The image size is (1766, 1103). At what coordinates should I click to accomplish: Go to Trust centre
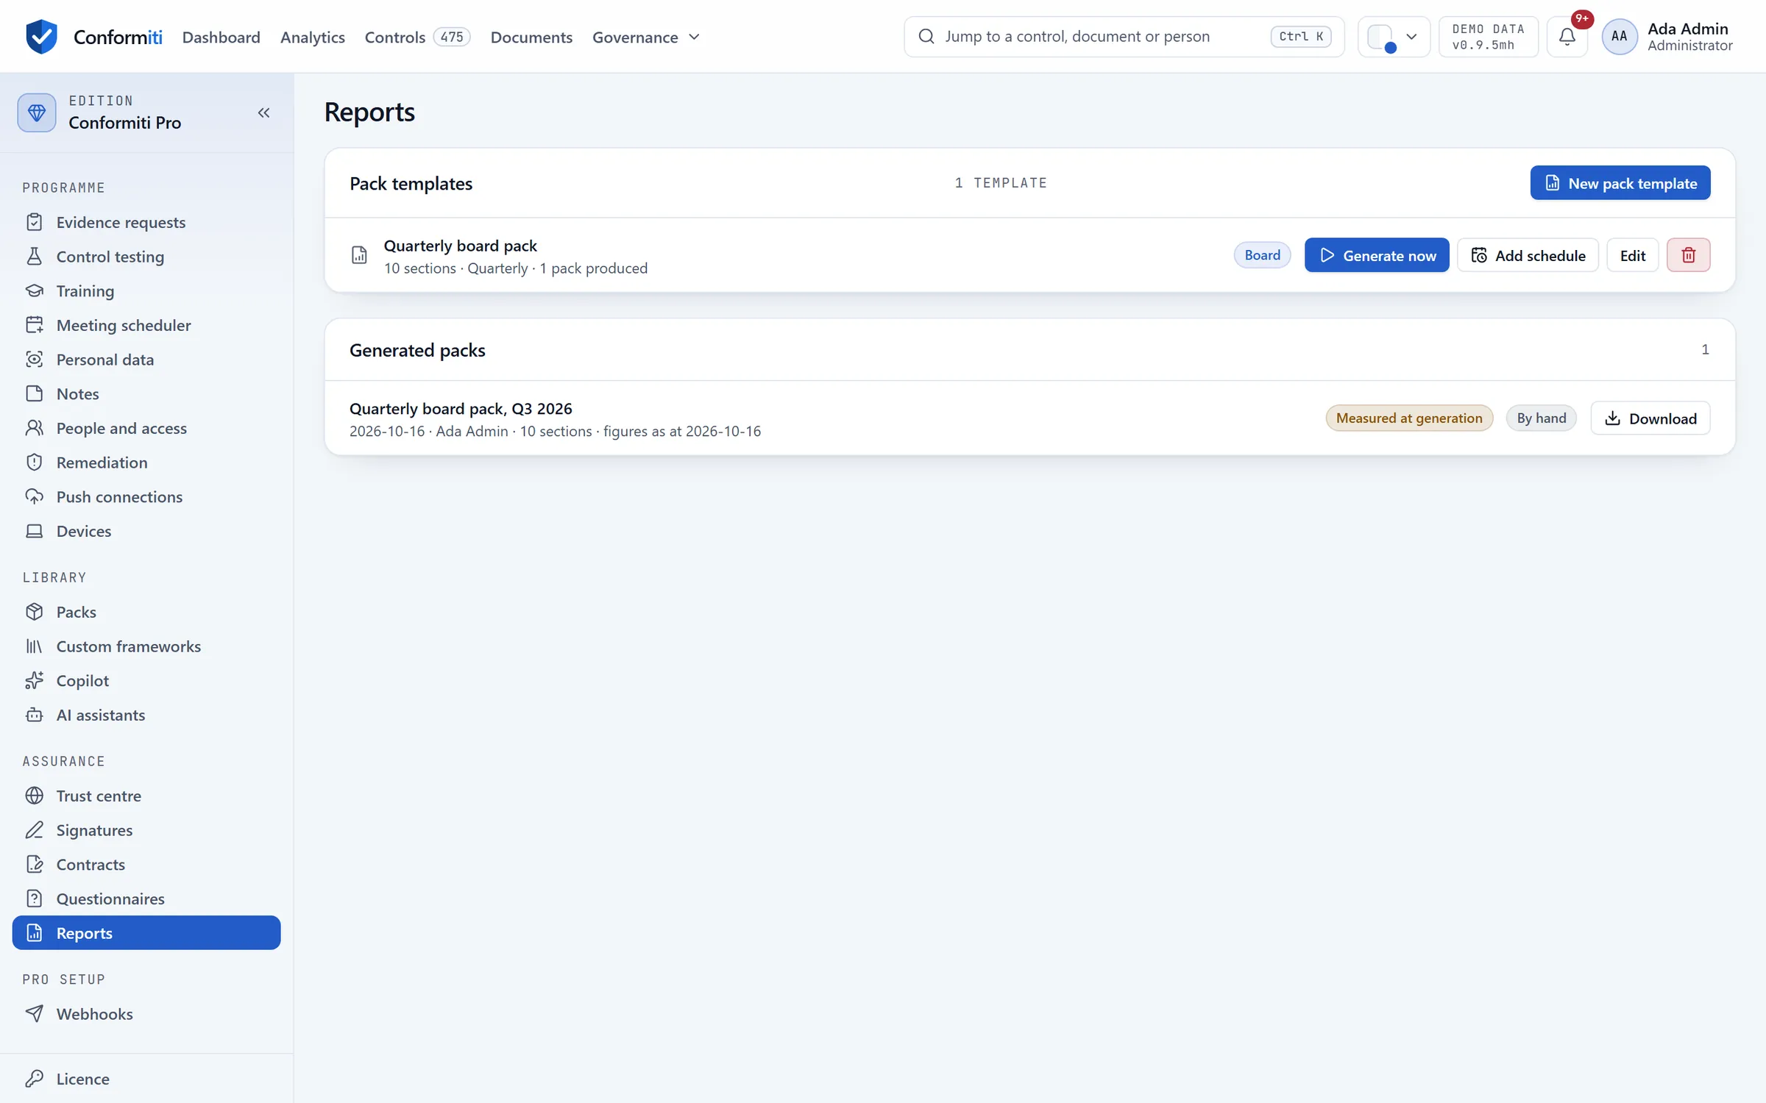tap(146, 796)
